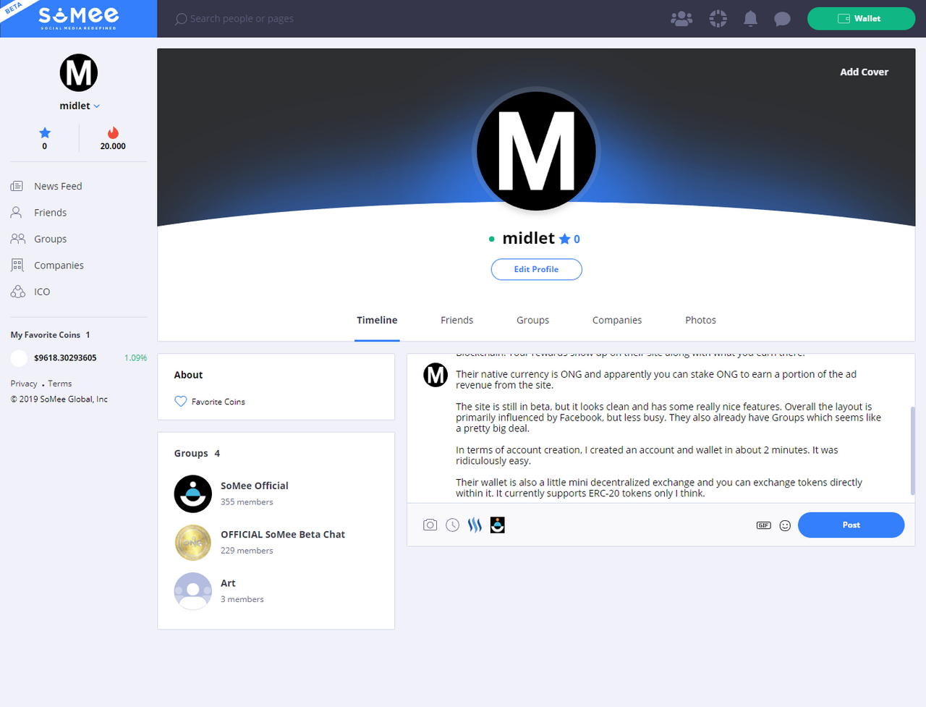Click the 1.09% change value
Screen dimensions: 926x707
tap(135, 357)
